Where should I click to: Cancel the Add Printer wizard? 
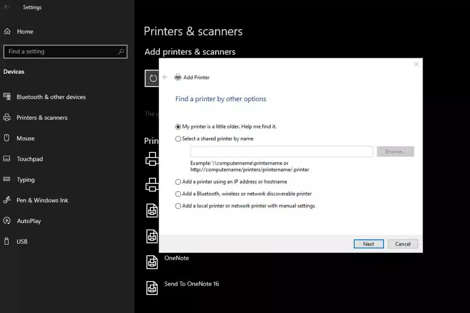403,244
